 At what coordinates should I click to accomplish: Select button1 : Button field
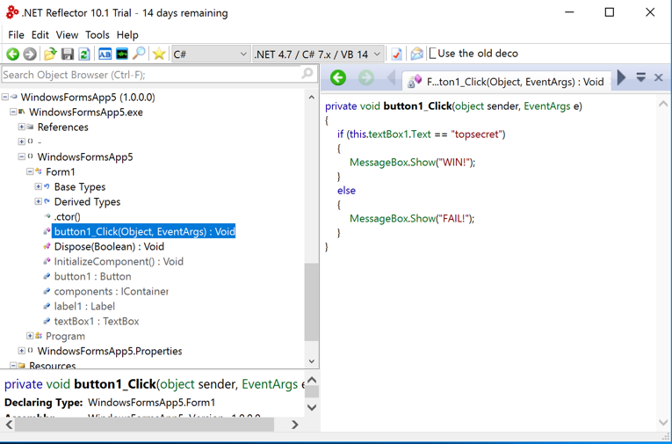pos(92,277)
